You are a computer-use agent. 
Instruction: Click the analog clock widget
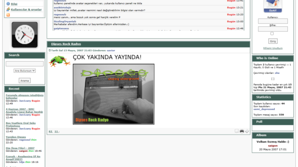(25, 35)
